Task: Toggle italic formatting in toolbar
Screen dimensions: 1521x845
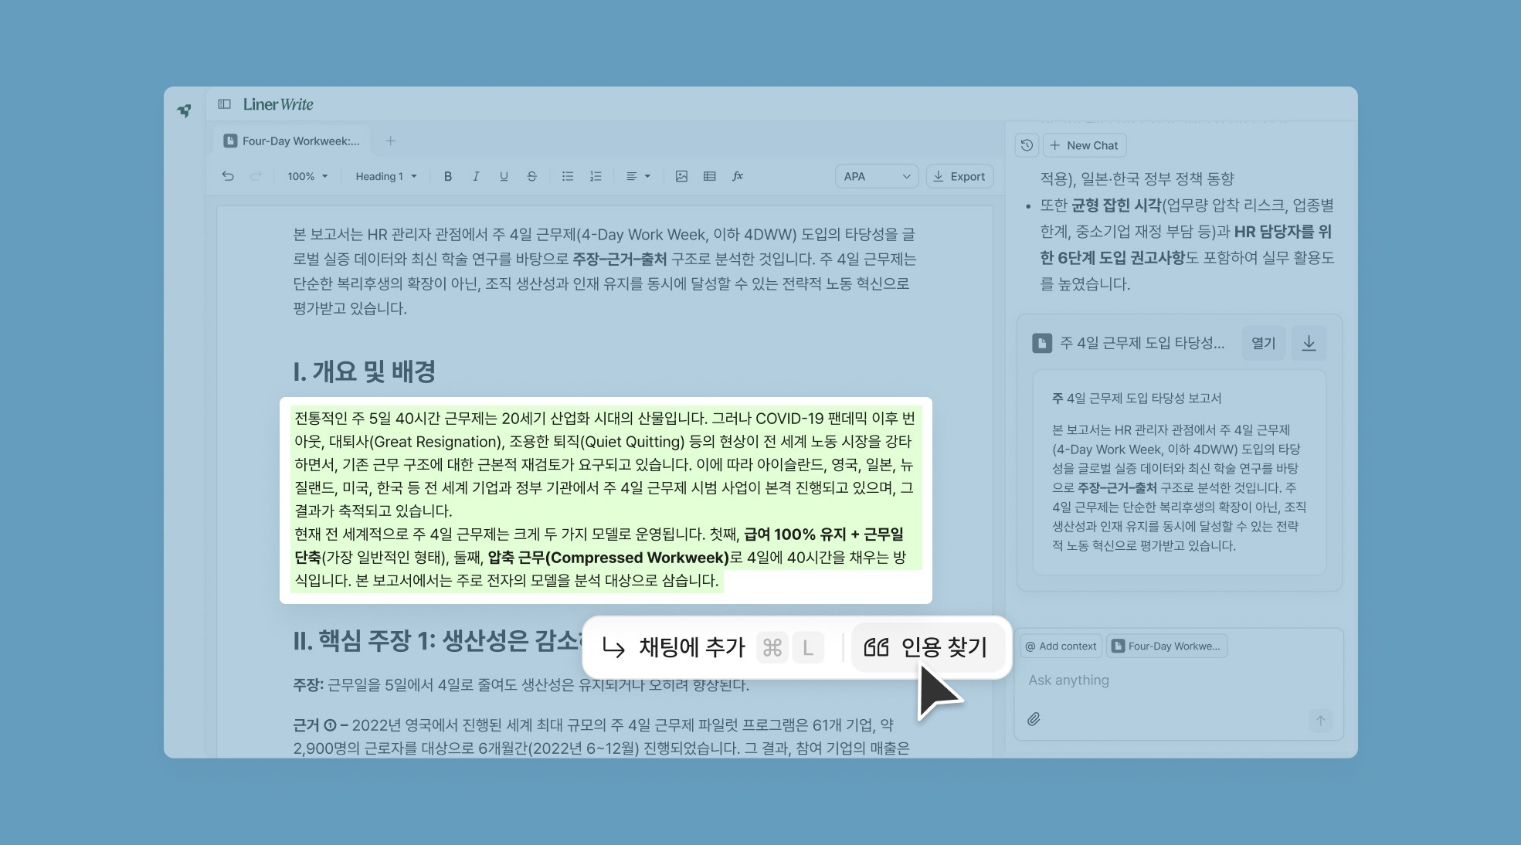Action: pos(476,176)
